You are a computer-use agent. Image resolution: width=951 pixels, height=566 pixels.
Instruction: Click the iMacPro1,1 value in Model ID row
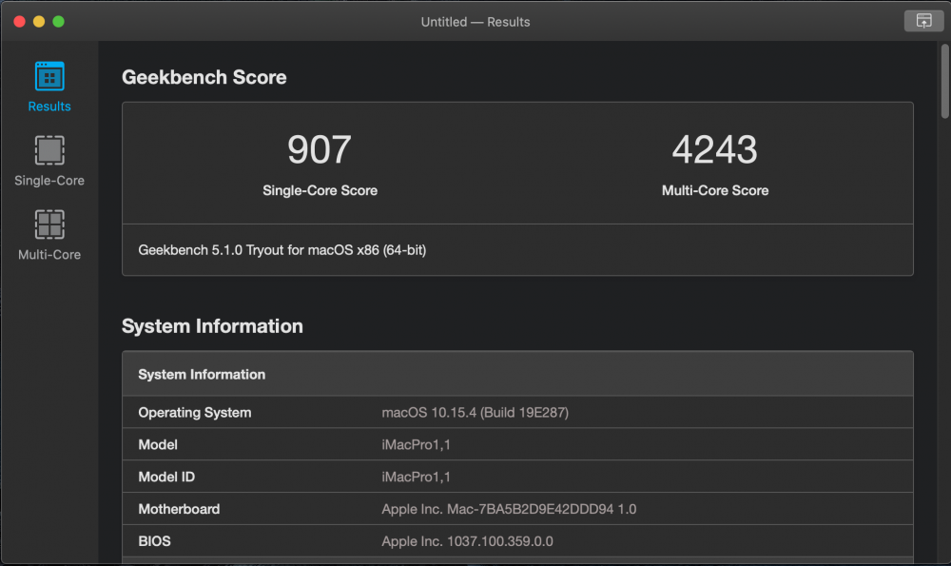click(417, 477)
